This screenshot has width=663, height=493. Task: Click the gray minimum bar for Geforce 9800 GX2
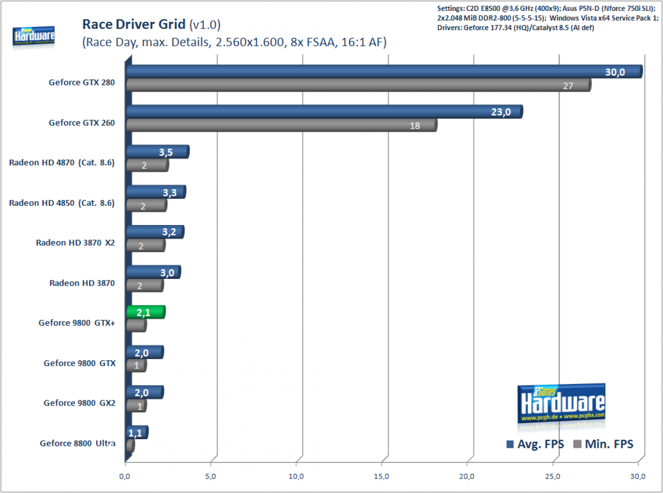click(x=137, y=406)
